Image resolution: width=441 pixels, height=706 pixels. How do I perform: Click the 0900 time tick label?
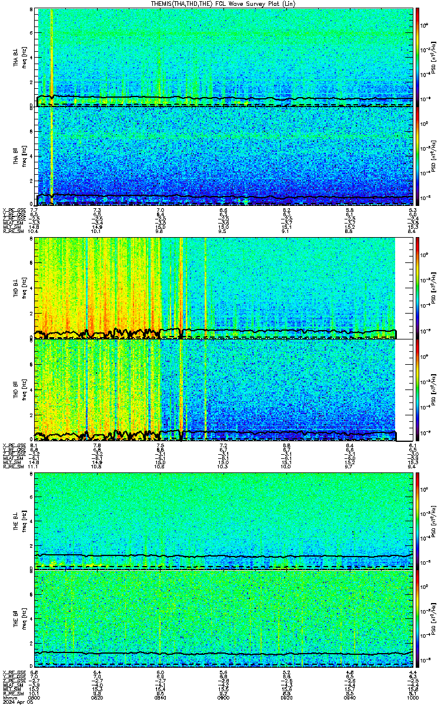(223, 697)
